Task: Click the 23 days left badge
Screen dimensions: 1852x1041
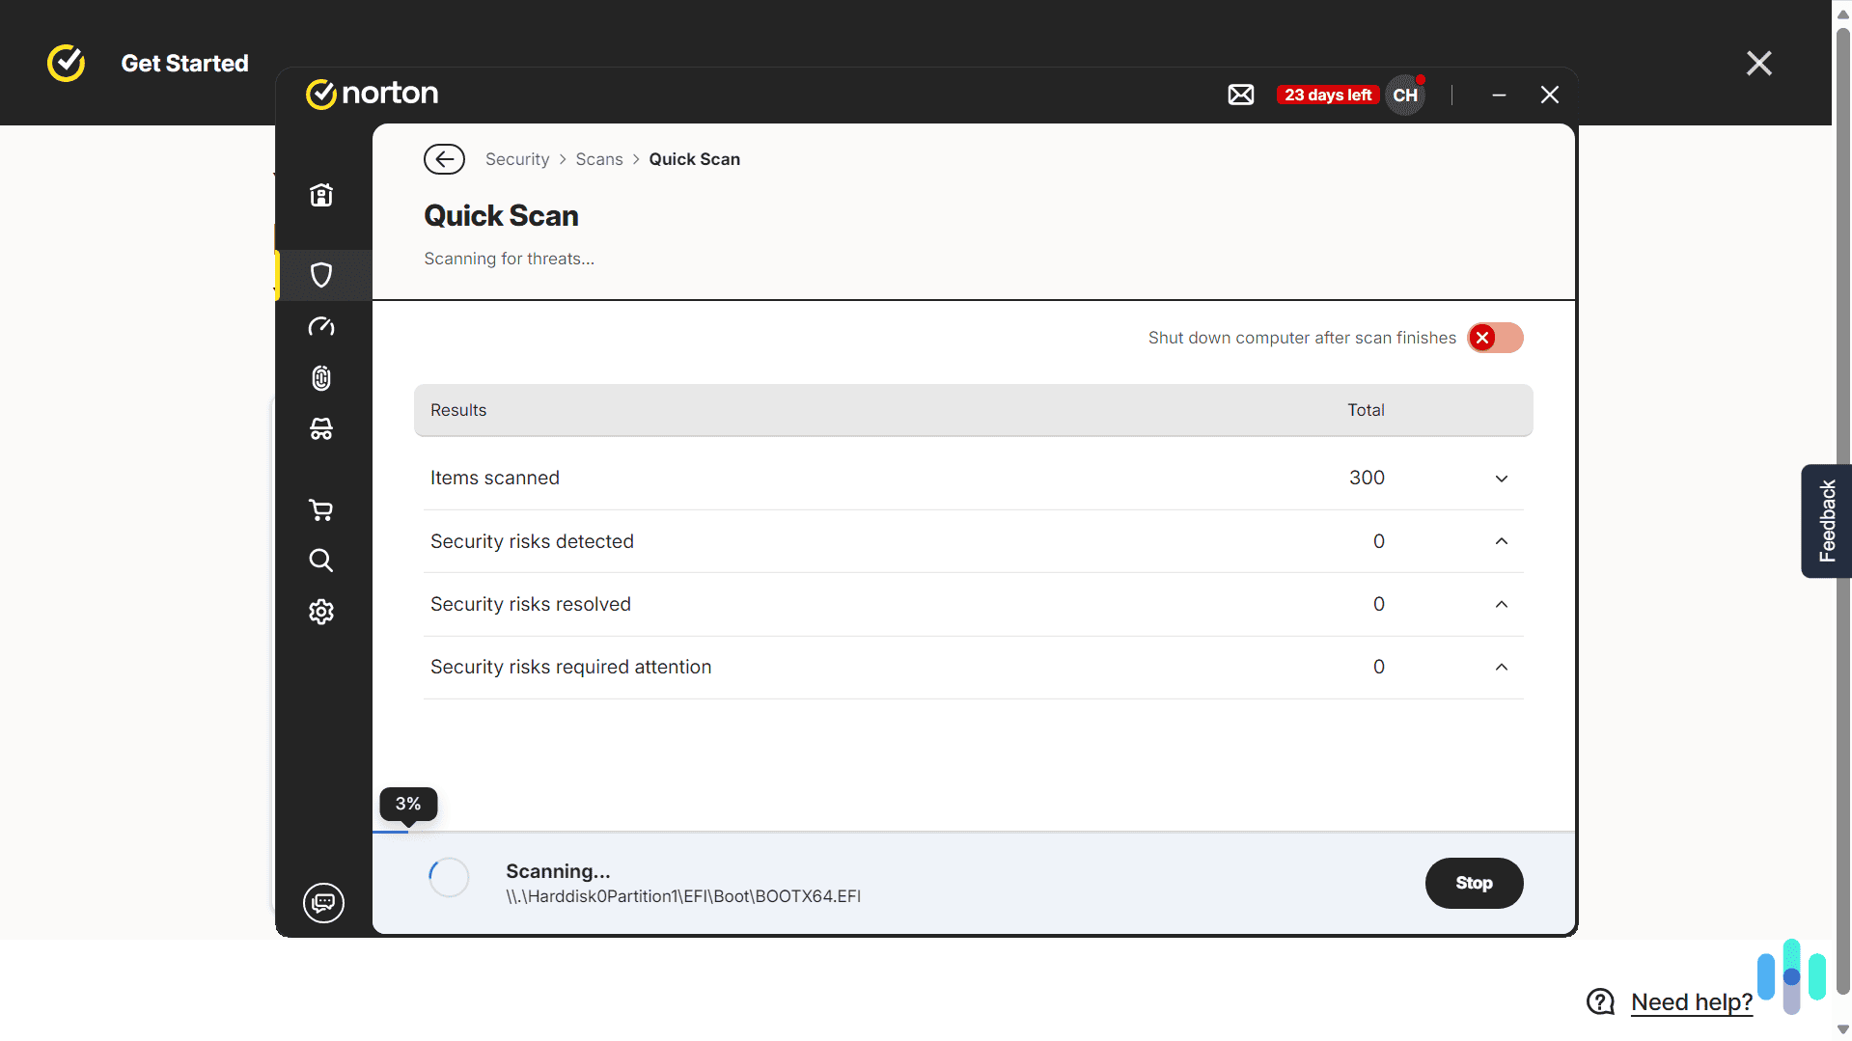Action: click(x=1328, y=95)
